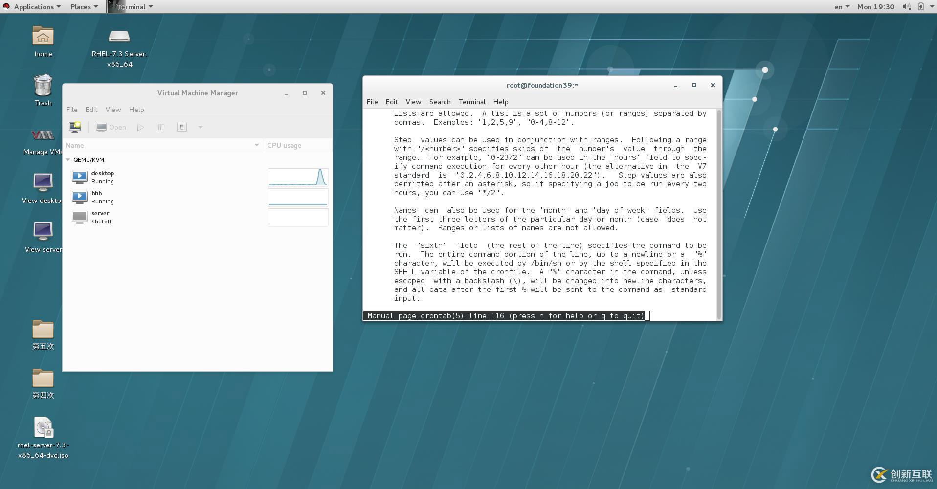Click the muted volume icon in top panel
937x489 pixels.
[907, 7]
